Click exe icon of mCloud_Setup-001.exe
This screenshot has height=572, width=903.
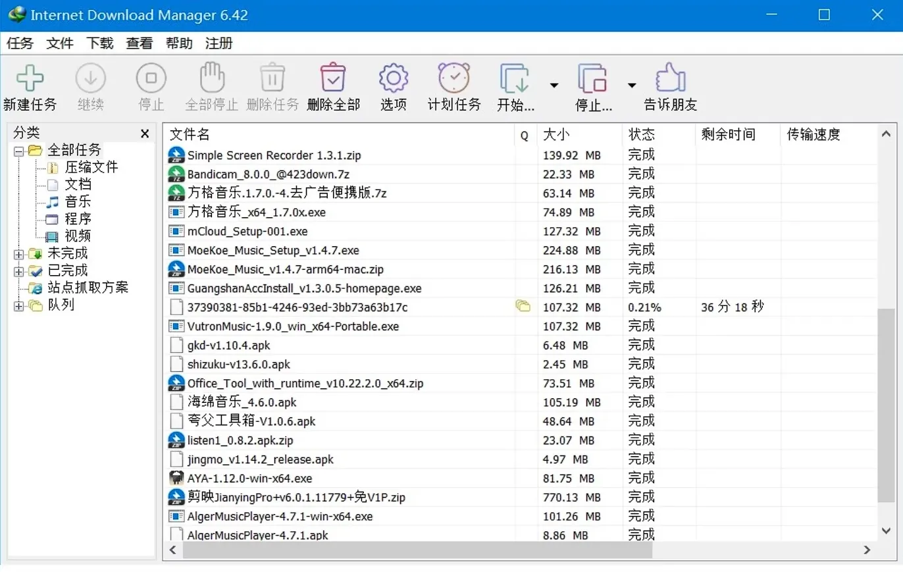[x=176, y=232]
